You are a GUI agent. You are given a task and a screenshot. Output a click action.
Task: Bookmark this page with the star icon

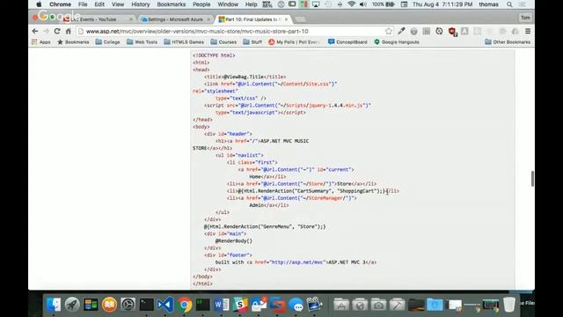click(389, 32)
